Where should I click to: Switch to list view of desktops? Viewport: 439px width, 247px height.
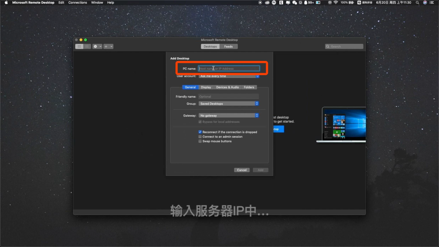coord(87,46)
